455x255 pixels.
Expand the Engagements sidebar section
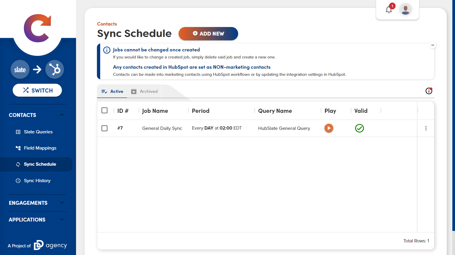point(62,203)
